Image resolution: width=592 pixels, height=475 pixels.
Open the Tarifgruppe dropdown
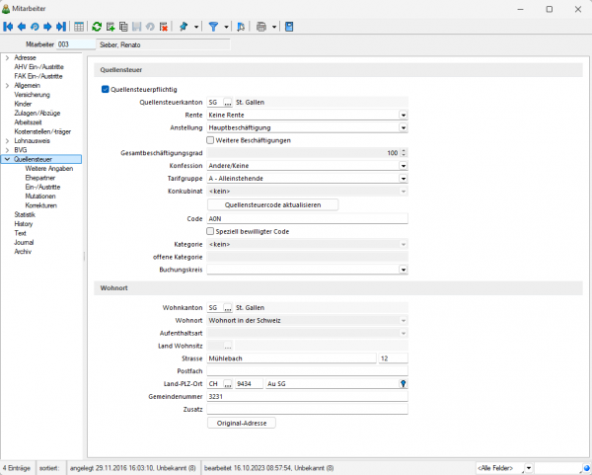tap(404, 179)
